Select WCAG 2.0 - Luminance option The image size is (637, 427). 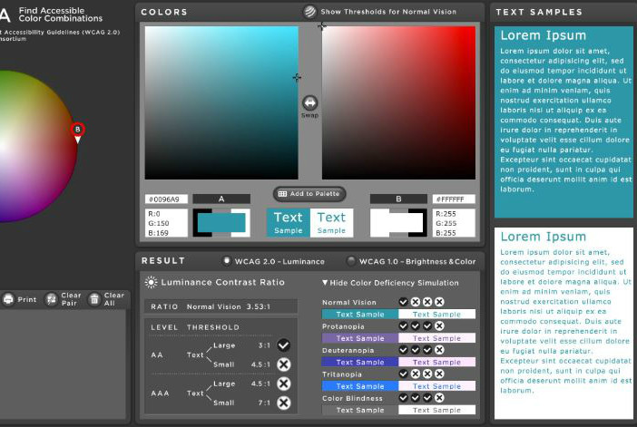pos(227,261)
